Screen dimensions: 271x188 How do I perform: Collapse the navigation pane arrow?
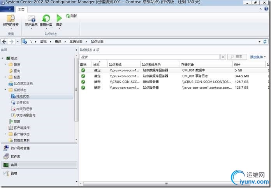tap(76, 50)
